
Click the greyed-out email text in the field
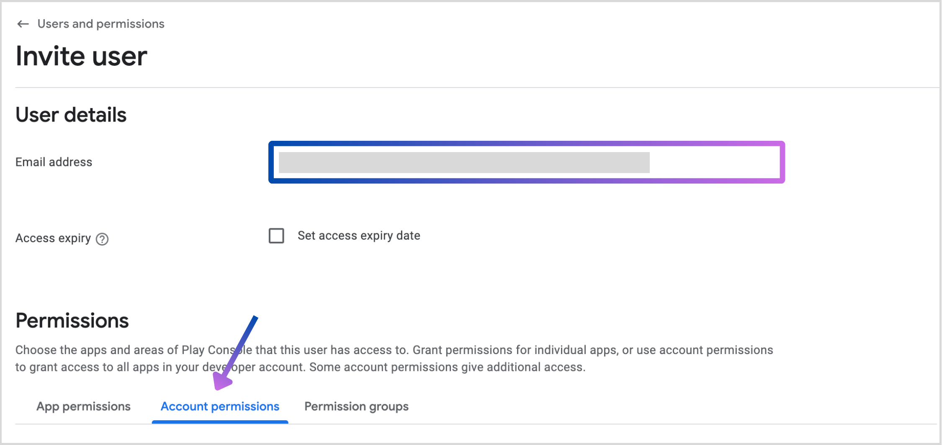[x=464, y=163]
